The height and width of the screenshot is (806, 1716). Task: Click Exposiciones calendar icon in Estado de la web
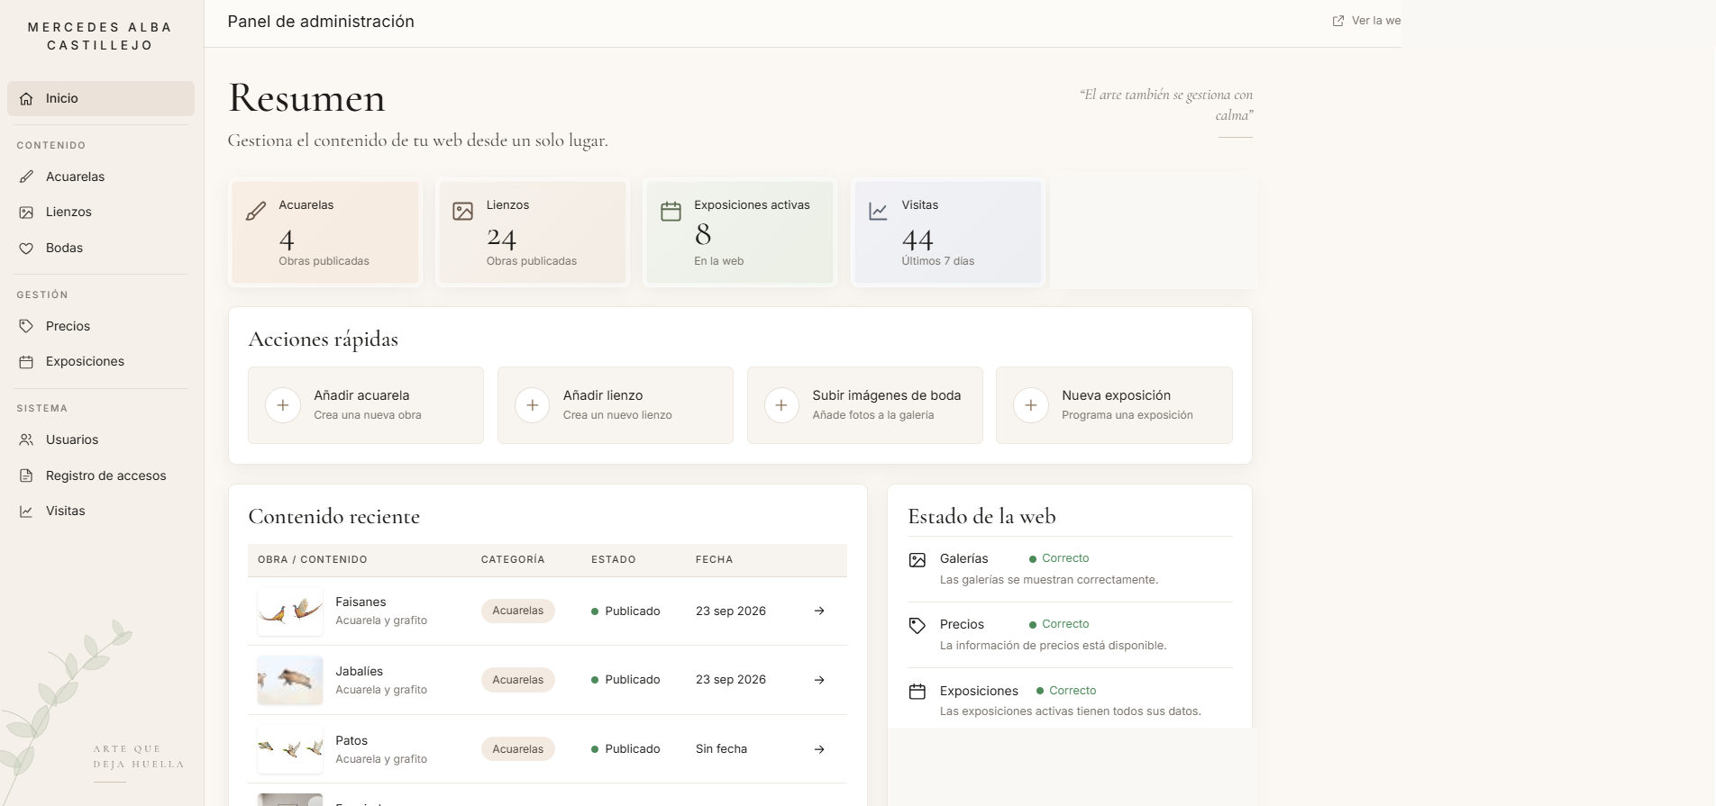pyautogui.click(x=917, y=692)
